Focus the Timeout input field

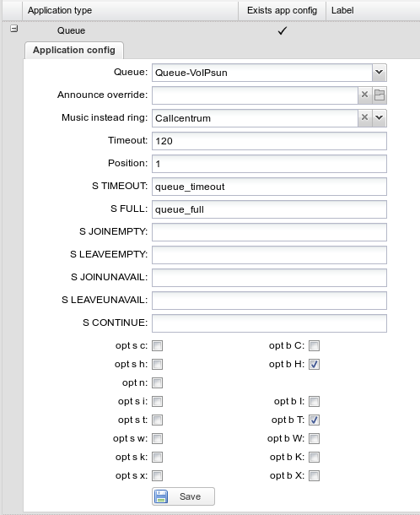[x=269, y=141]
